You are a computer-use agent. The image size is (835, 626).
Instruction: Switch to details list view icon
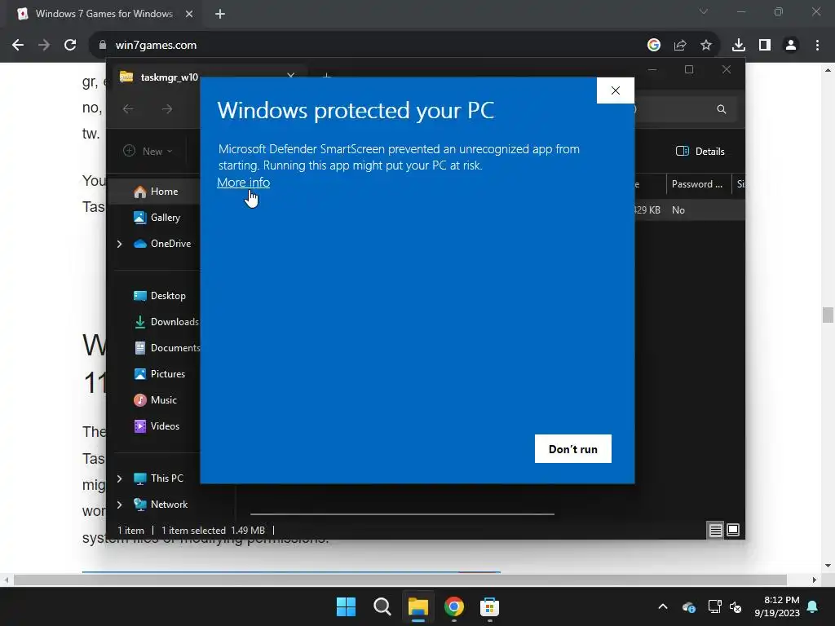click(x=715, y=530)
